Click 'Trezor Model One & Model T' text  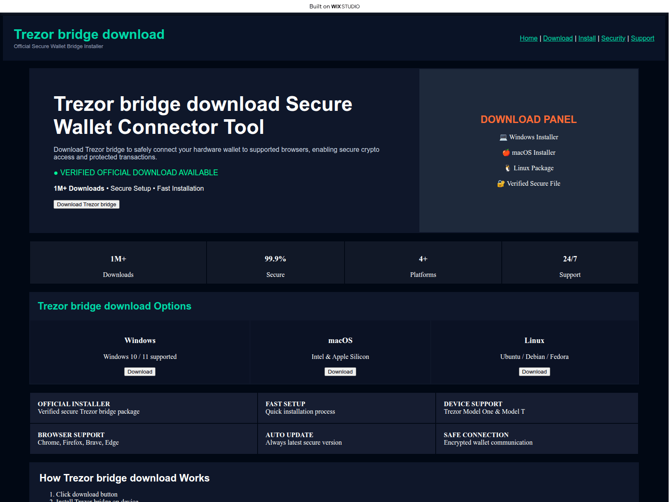pos(484,412)
